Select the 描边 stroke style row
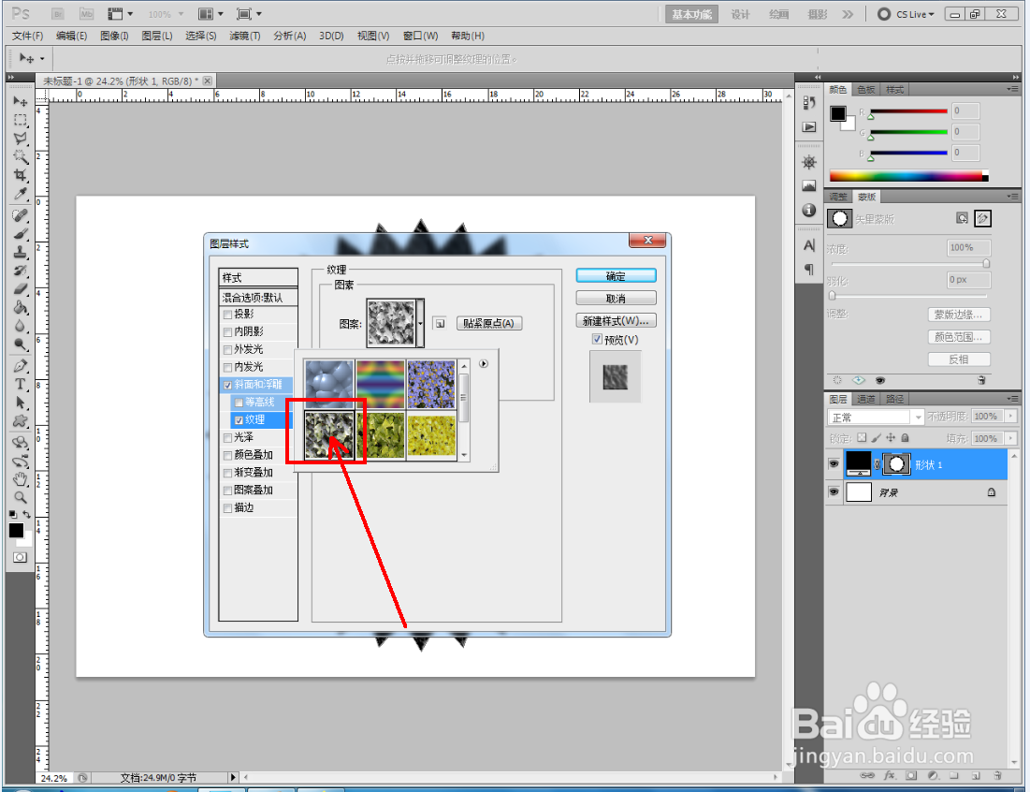1030x792 pixels. 258,508
